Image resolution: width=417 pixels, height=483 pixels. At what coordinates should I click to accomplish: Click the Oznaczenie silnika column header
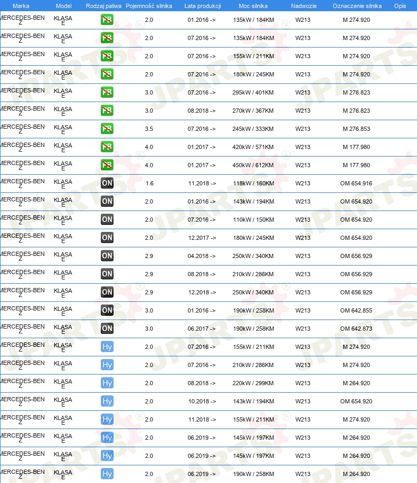click(357, 6)
